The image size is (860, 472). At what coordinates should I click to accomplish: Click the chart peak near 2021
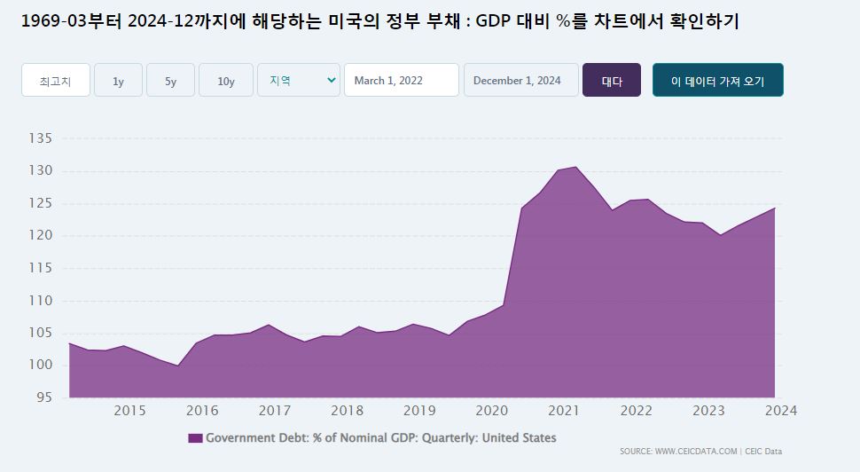pyautogui.click(x=575, y=168)
